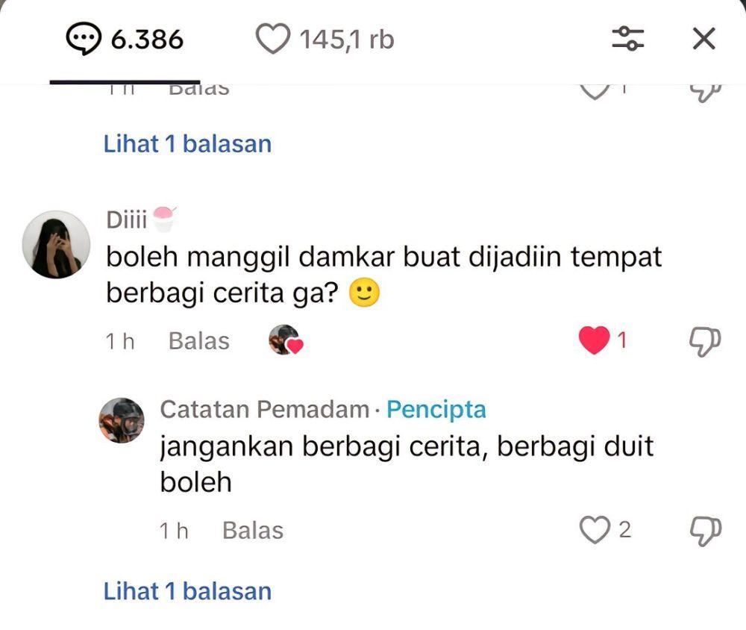Select Diiii's comment text
This screenshot has height=630, width=746.
click(x=384, y=275)
